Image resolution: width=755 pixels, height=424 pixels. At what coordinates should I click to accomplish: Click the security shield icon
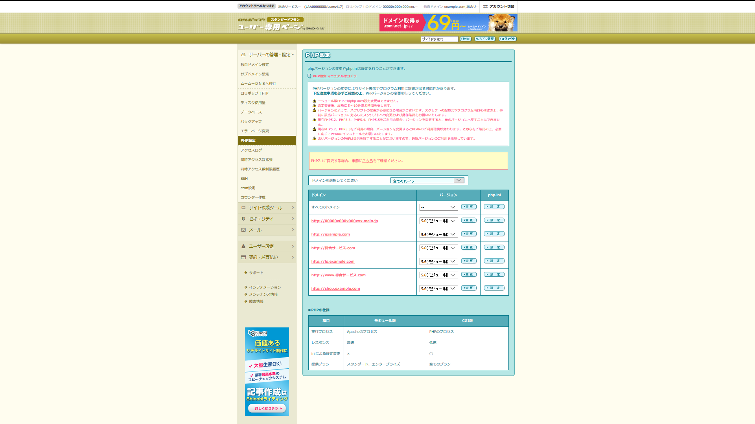pos(243,219)
